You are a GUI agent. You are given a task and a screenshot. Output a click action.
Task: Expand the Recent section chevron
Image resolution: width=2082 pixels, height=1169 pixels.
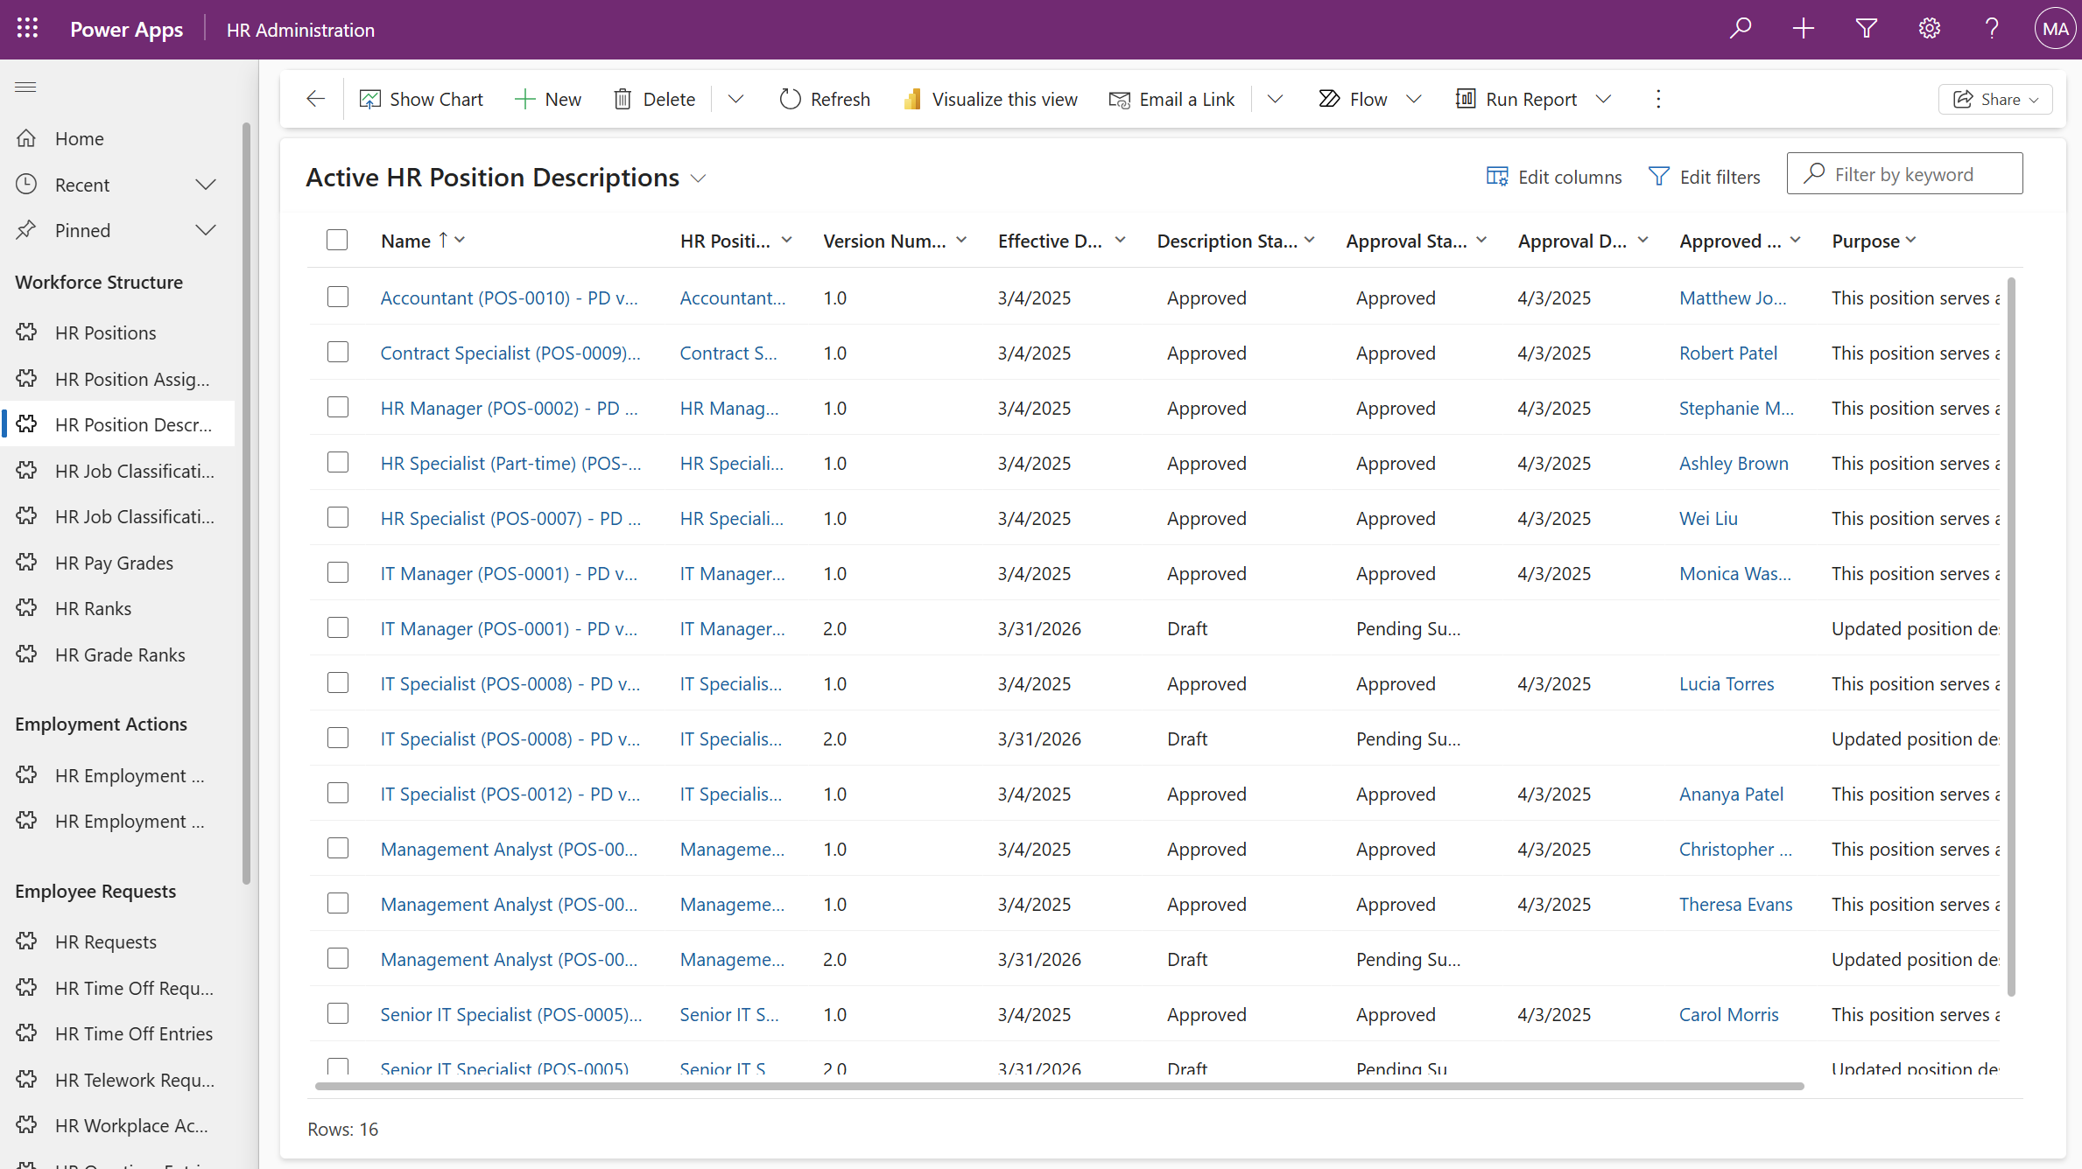[x=206, y=185]
